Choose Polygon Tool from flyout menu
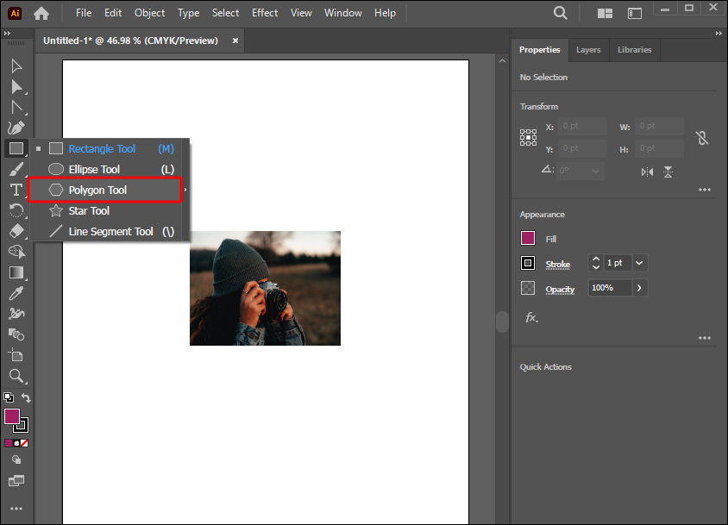 point(97,190)
